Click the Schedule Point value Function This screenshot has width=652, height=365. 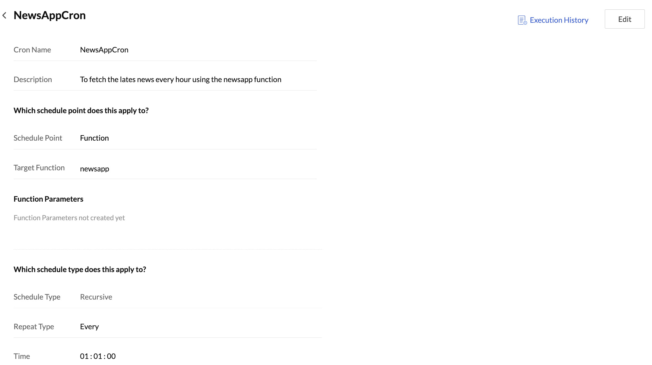coord(94,138)
